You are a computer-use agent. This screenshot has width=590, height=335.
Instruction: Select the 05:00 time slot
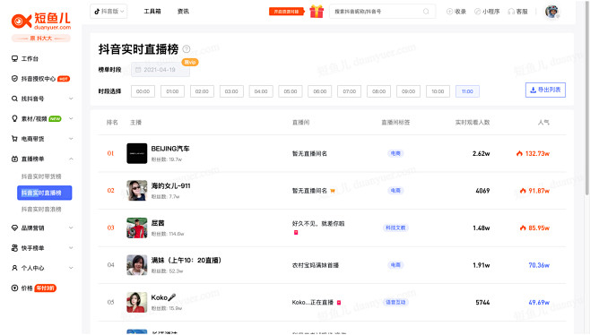(291, 91)
